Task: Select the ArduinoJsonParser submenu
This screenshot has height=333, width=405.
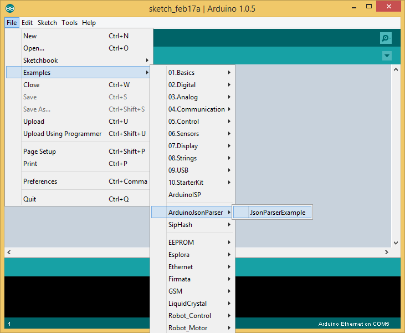Action: 192,213
